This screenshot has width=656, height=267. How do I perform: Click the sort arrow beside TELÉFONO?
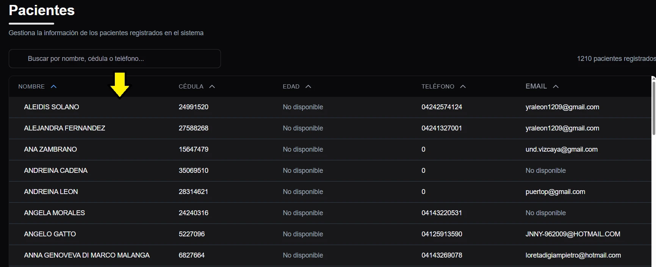click(463, 87)
